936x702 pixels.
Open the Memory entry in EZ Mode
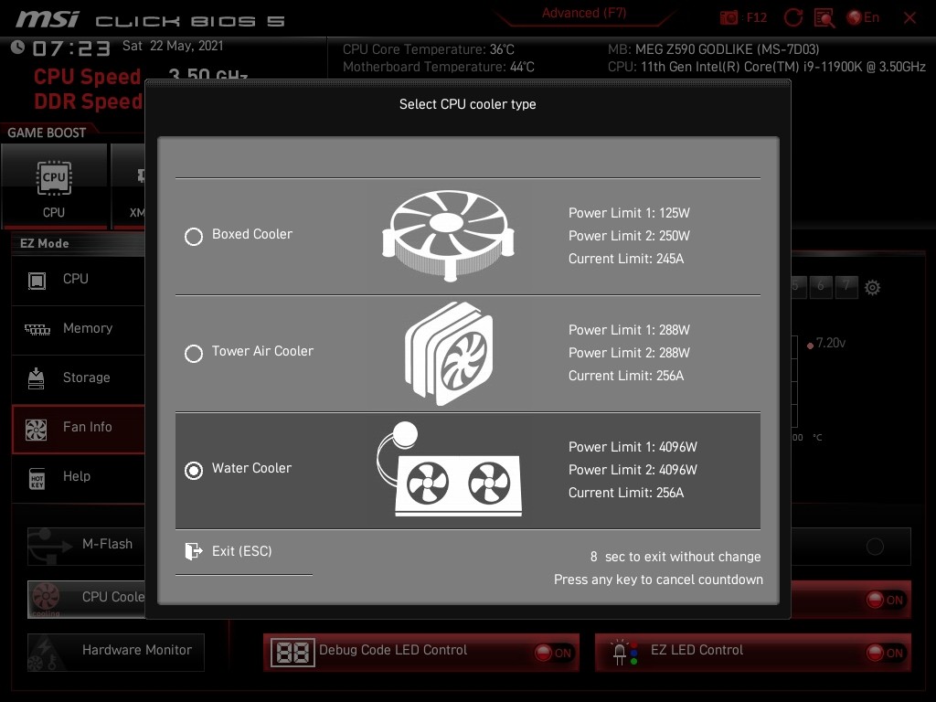79,329
